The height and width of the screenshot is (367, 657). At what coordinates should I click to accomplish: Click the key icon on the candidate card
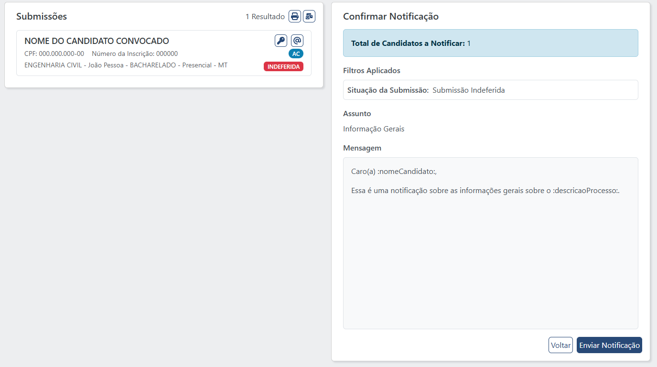280,40
